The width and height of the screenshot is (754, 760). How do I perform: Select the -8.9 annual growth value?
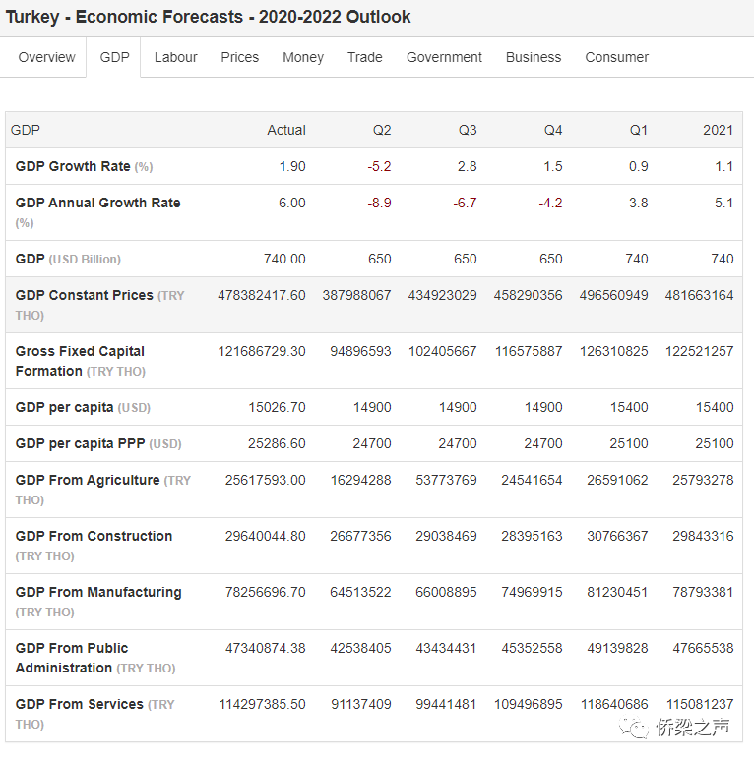[379, 203]
